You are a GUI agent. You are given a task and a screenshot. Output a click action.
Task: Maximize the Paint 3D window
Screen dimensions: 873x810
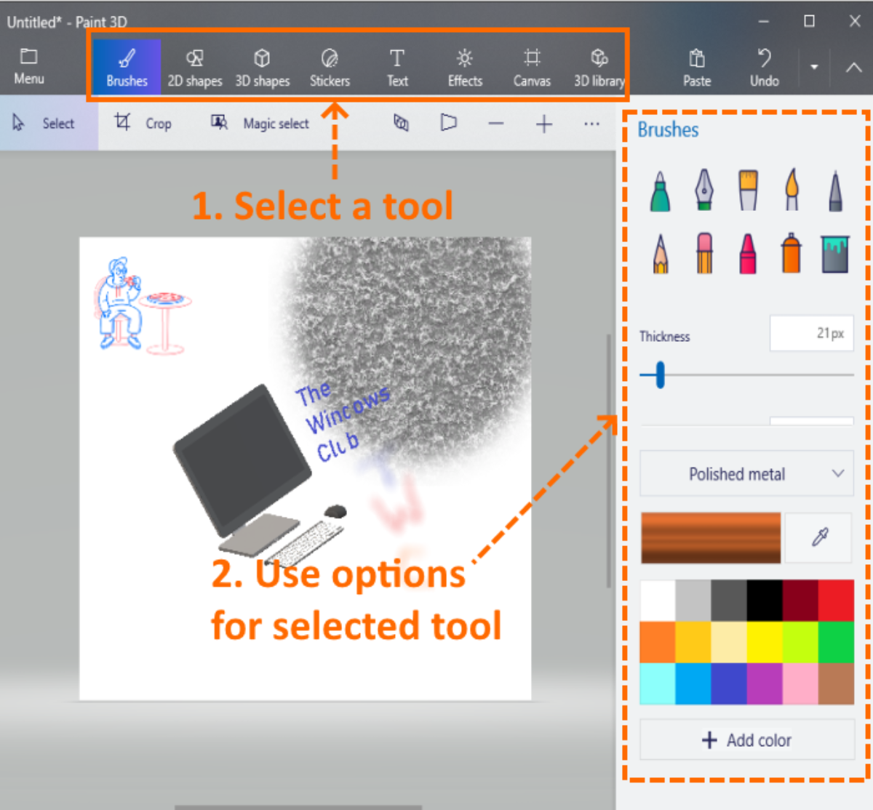point(809,21)
